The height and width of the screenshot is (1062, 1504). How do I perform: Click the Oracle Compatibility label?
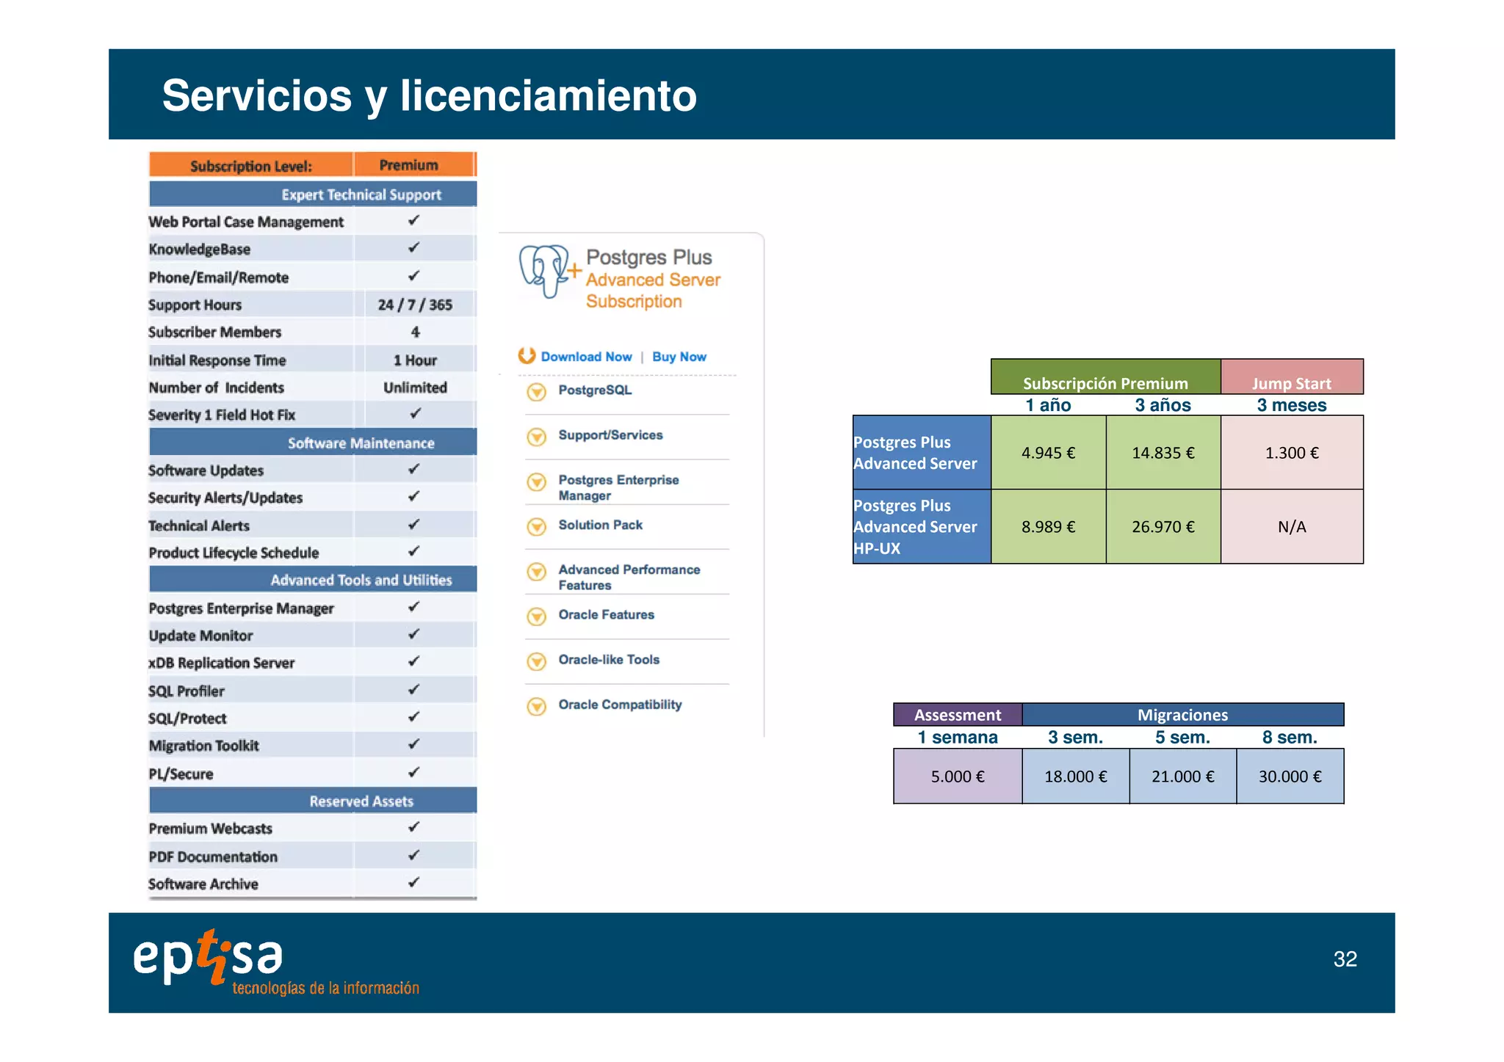620,705
